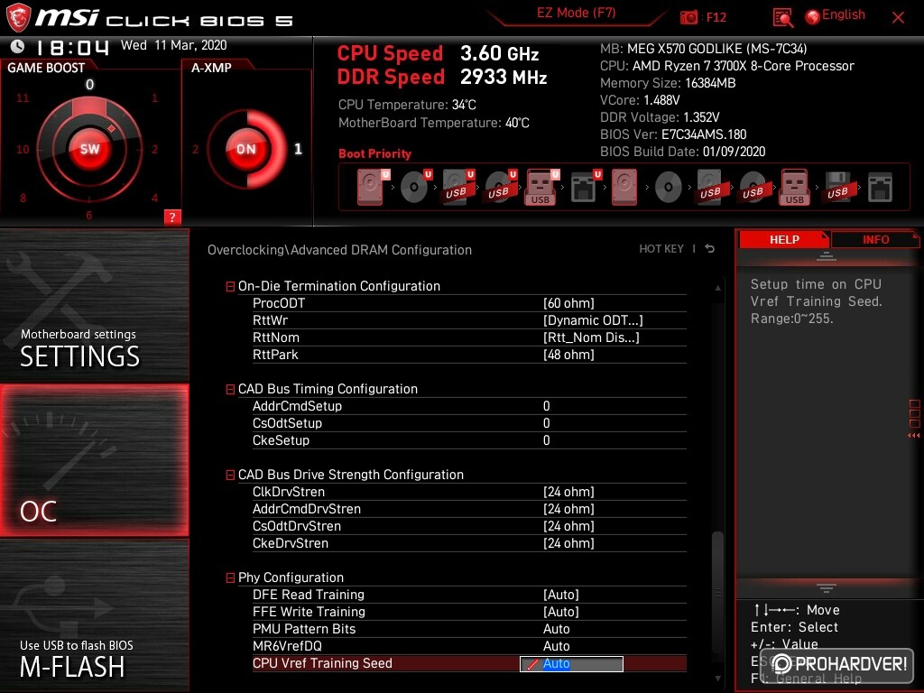Image resolution: width=924 pixels, height=693 pixels.
Task: Select first network boot device icon
Action: [x=586, y=188]
